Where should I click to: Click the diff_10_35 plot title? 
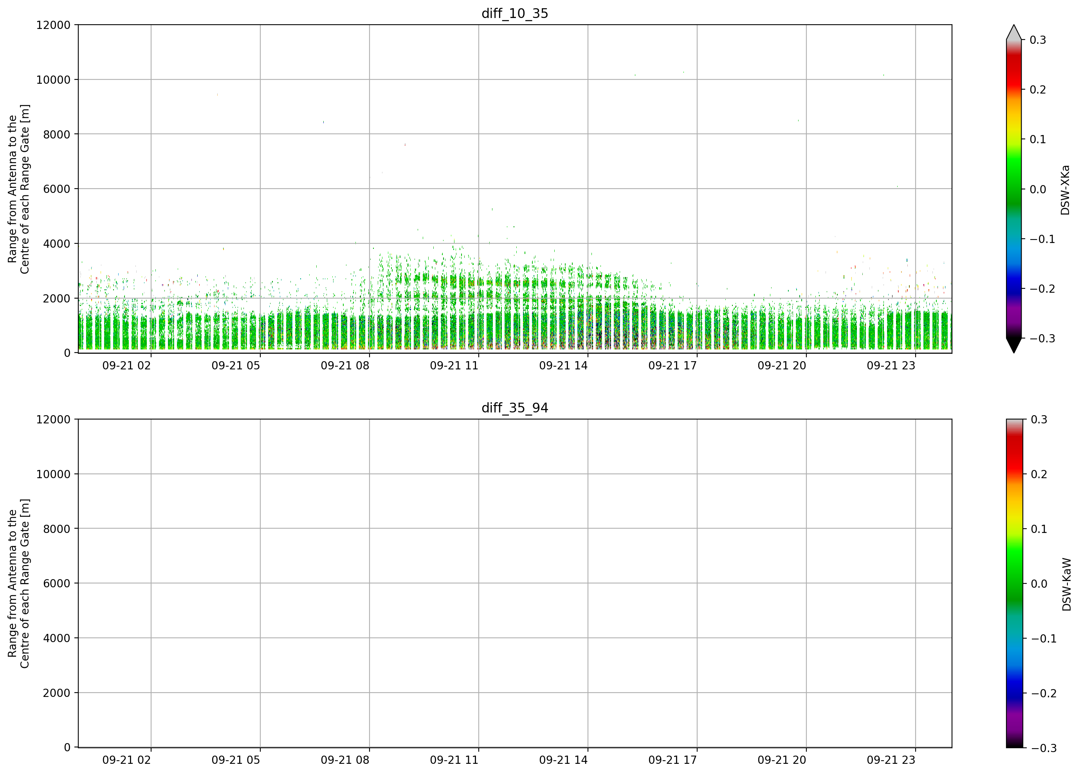tap(515, 13)
